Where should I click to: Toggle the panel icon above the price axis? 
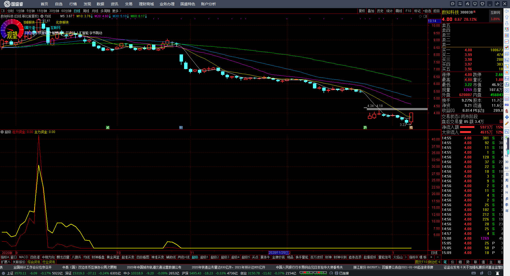coord(425,16)
